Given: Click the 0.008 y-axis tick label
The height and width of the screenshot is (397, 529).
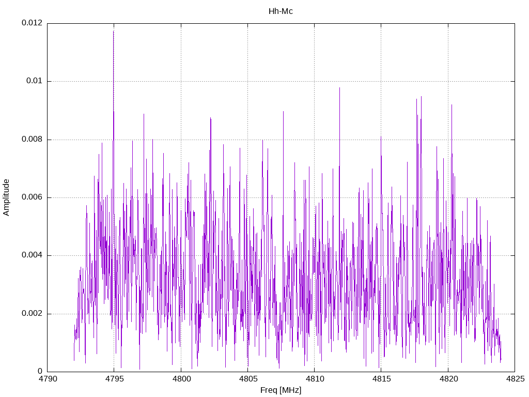Looking at the screenshot, I should tap(33, 140).
